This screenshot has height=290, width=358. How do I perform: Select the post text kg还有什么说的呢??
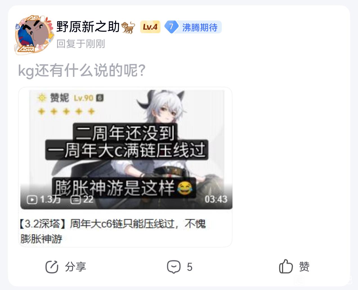(x=82, y=70)
